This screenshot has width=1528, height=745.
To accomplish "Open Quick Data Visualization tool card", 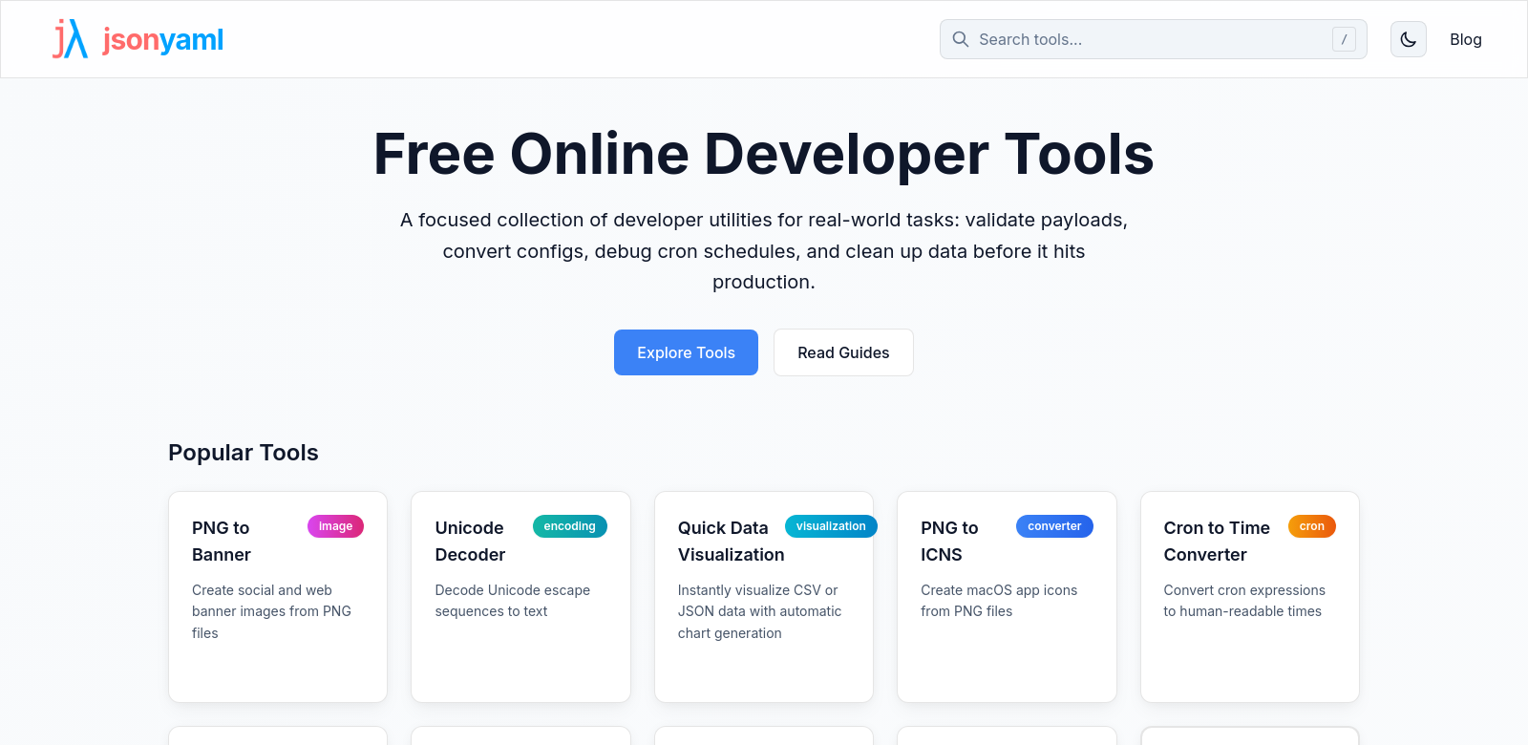I will pos(764,597).
